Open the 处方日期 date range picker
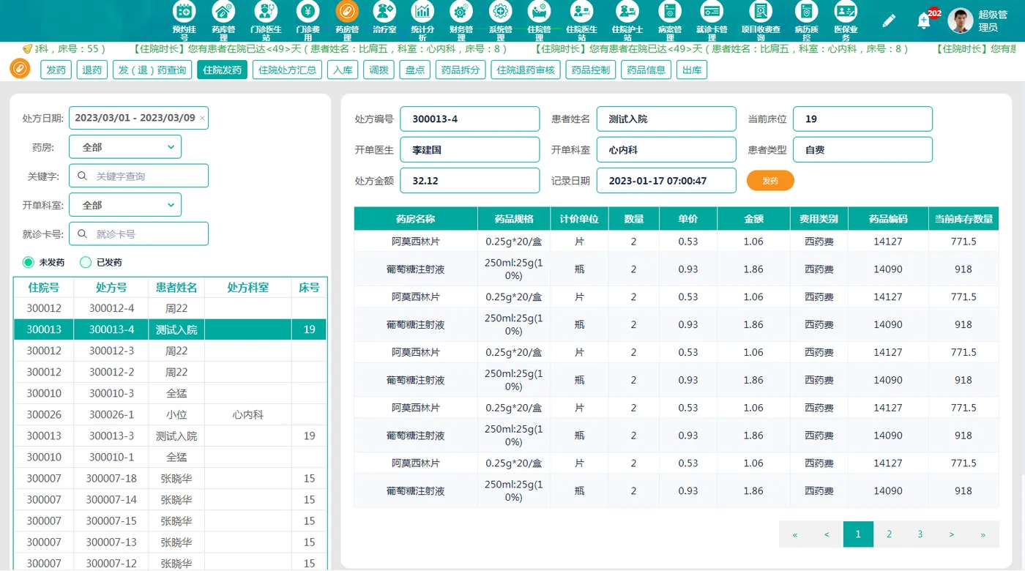Screen dimensions: 1025x571 138,118
